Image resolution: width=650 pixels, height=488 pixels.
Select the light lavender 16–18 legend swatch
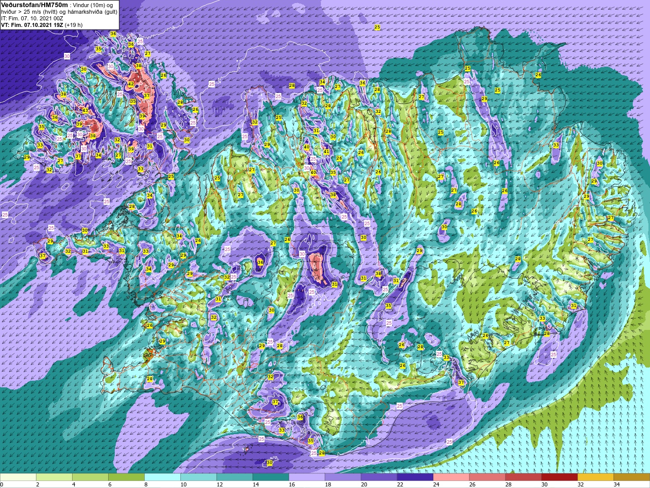pyautogui.click(x=307, y=477)
